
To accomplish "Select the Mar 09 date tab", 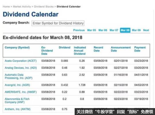I will (x=136, y=30).
